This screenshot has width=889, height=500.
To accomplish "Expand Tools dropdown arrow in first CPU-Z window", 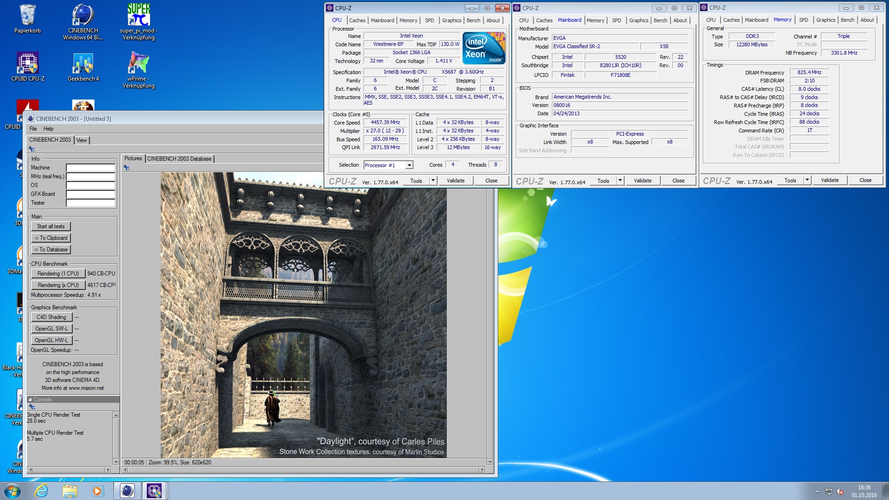I will 433,181.
